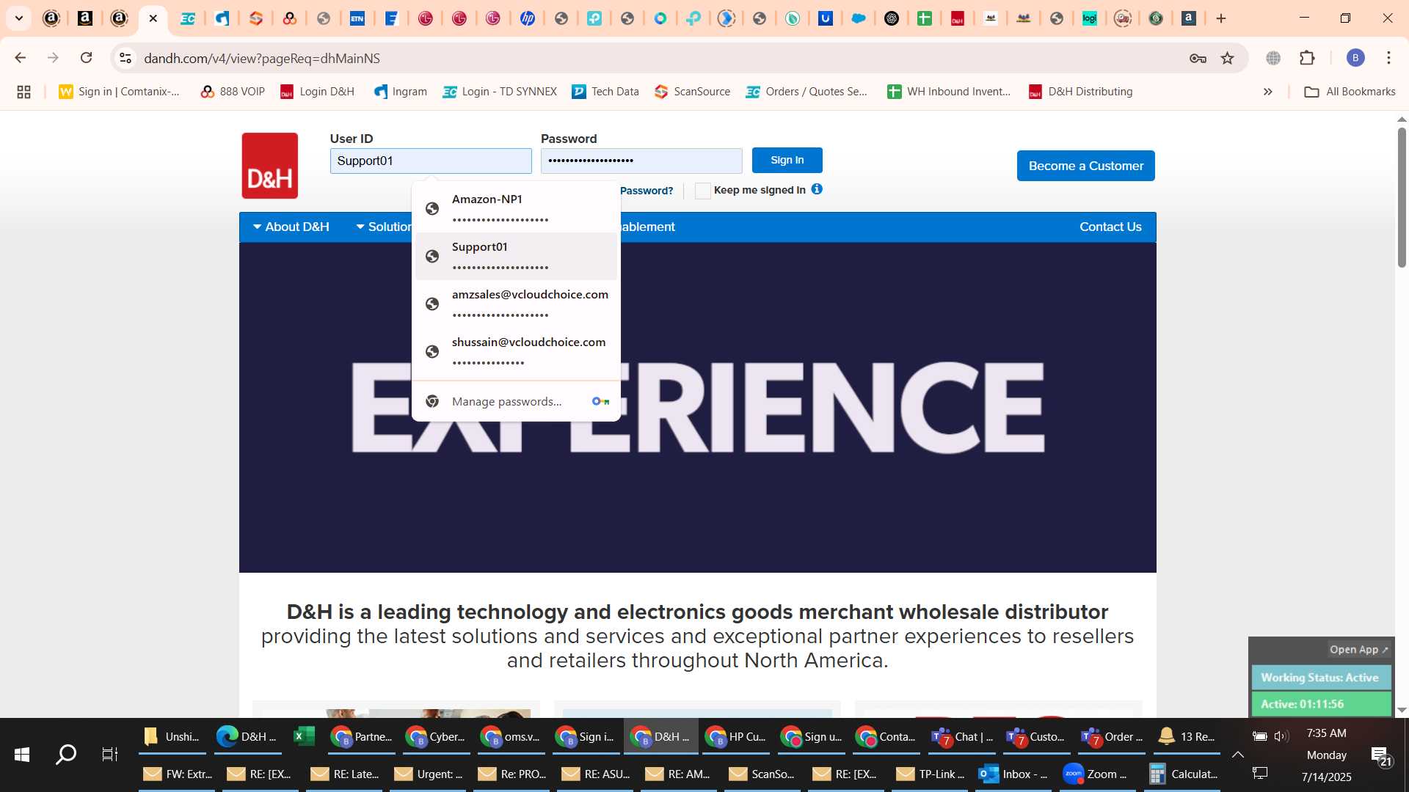Switch to the TD SYNNEX browser tab

188,18
